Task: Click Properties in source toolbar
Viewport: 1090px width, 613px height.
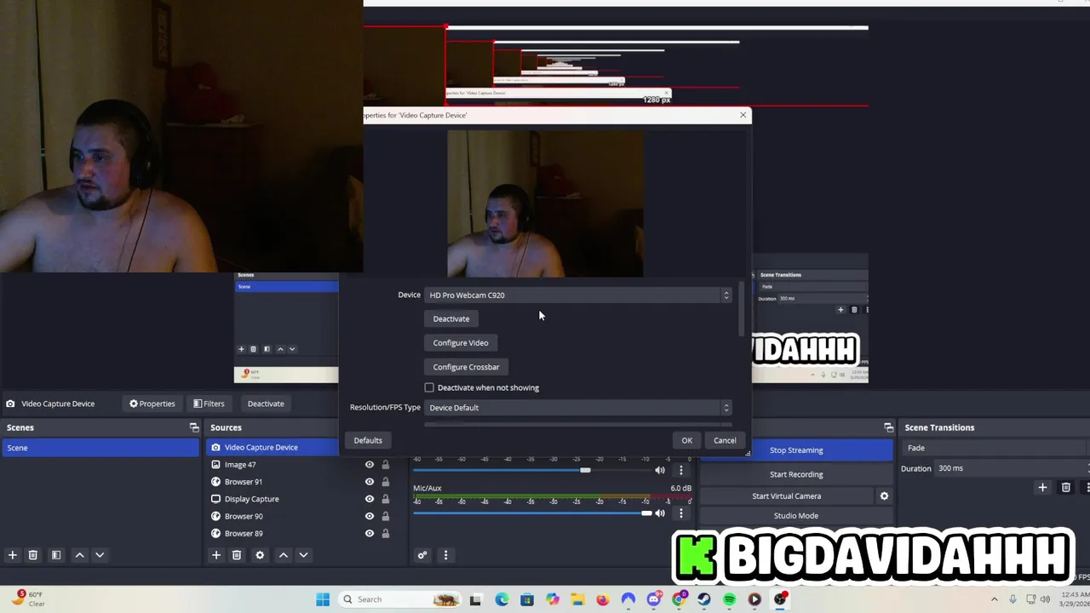Action: [x=152, y=404]
